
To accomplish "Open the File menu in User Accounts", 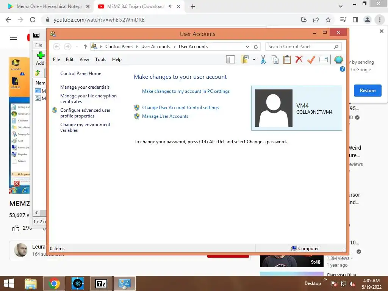I will point(56,59).
